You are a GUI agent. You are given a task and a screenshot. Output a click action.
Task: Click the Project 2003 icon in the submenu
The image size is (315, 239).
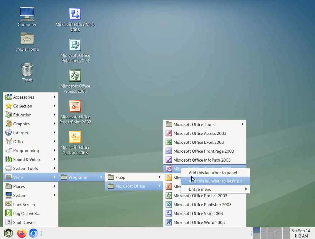click(169, 196)
